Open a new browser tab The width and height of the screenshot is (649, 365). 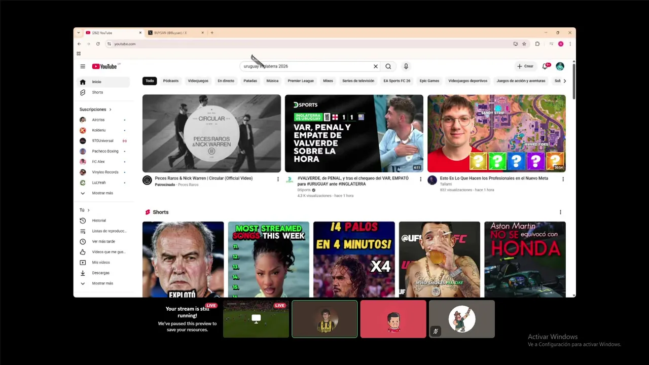(212, 33)
